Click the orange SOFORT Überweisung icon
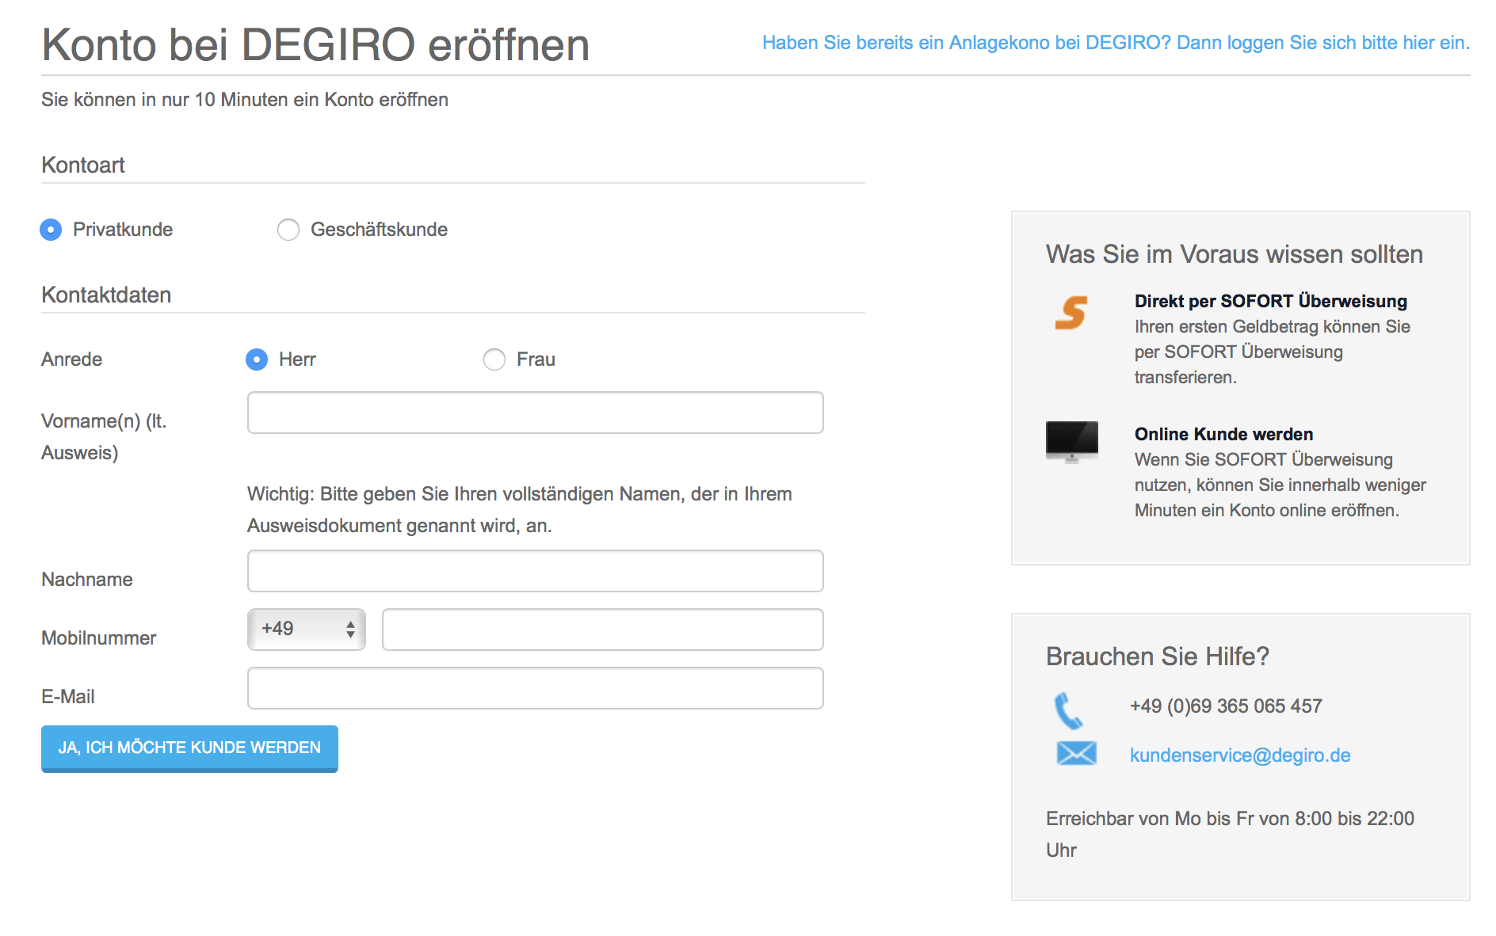1496x936 pixels. 1071,312
